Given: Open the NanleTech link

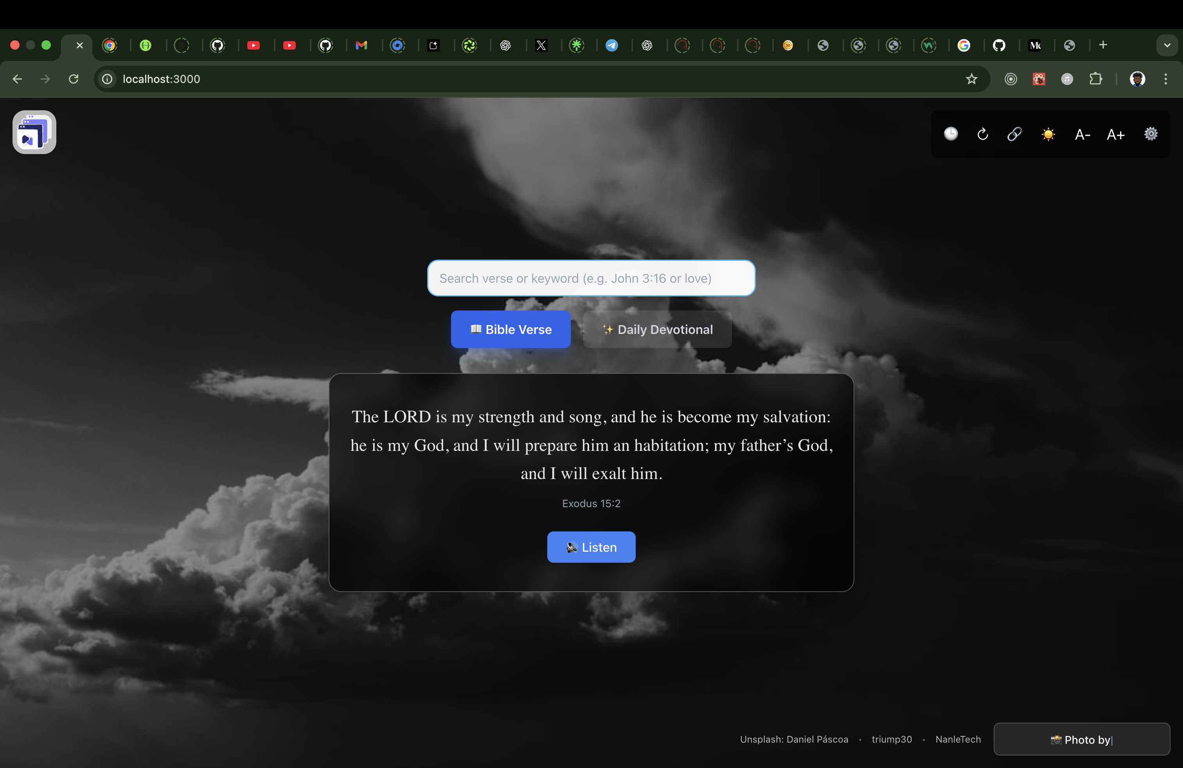Looking at the screenshot, I should point(958,739).
